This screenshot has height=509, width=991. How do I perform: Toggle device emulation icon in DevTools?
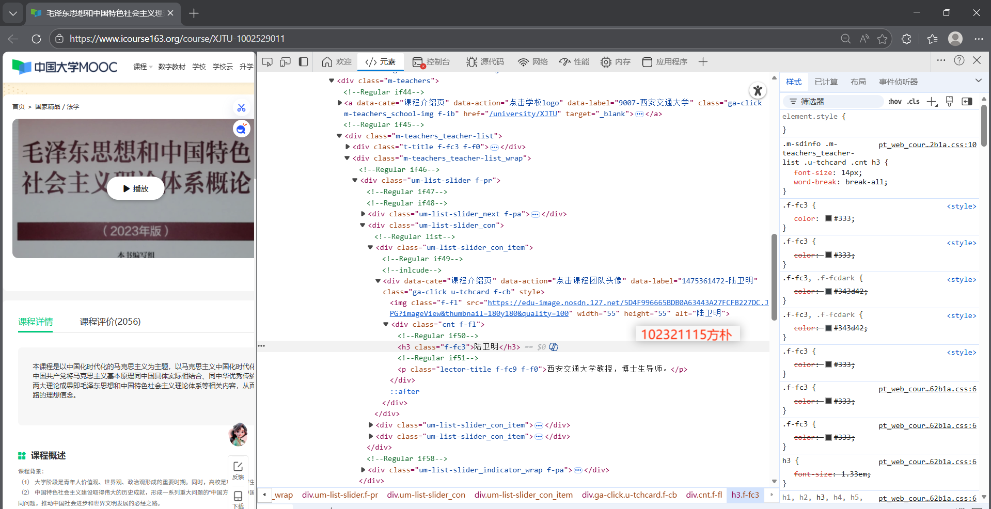[x=286, y=62]
